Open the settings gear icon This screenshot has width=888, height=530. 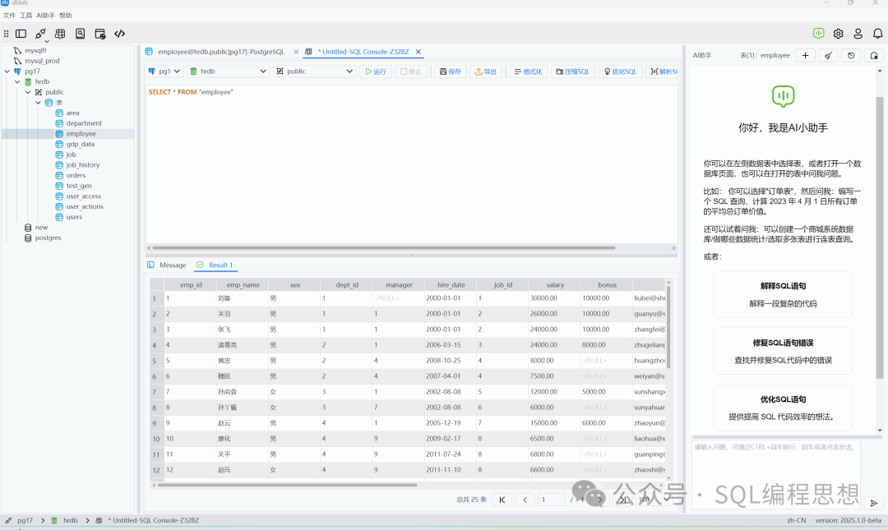point(838,34)
